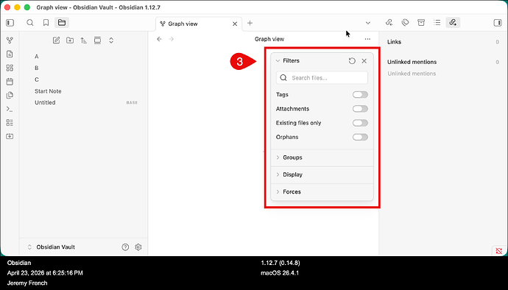This screenshot has height=290, width=508.
Task: Close the Graph view tab
Action: tap(235, 24)
